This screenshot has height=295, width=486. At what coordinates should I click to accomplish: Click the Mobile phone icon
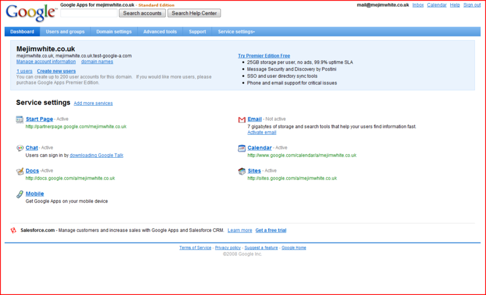click(19, 194)
